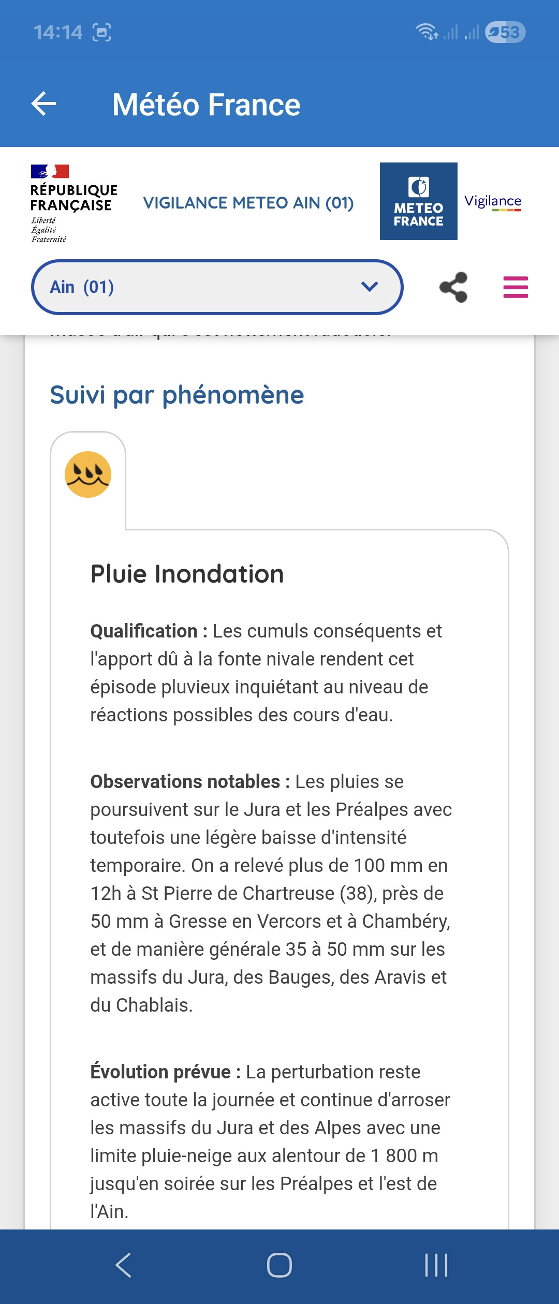Tap the Suivi par phénomène heading
The image size is (559, 1304).
tap(177, 395)
